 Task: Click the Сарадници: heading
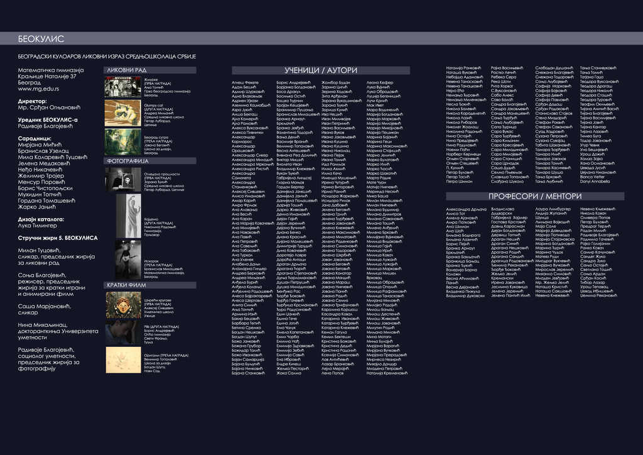(x=35, y=138)
